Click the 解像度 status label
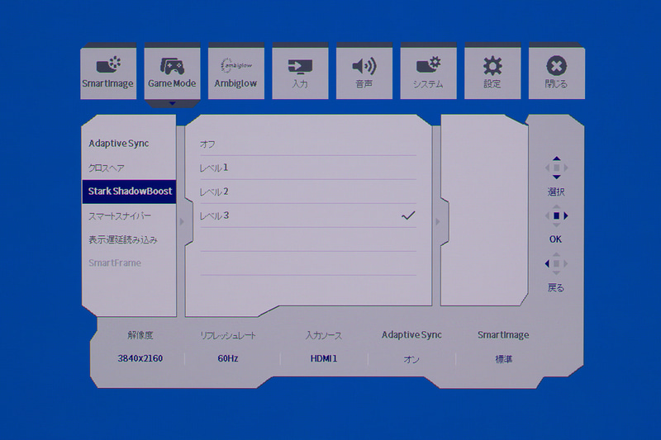 140,335
